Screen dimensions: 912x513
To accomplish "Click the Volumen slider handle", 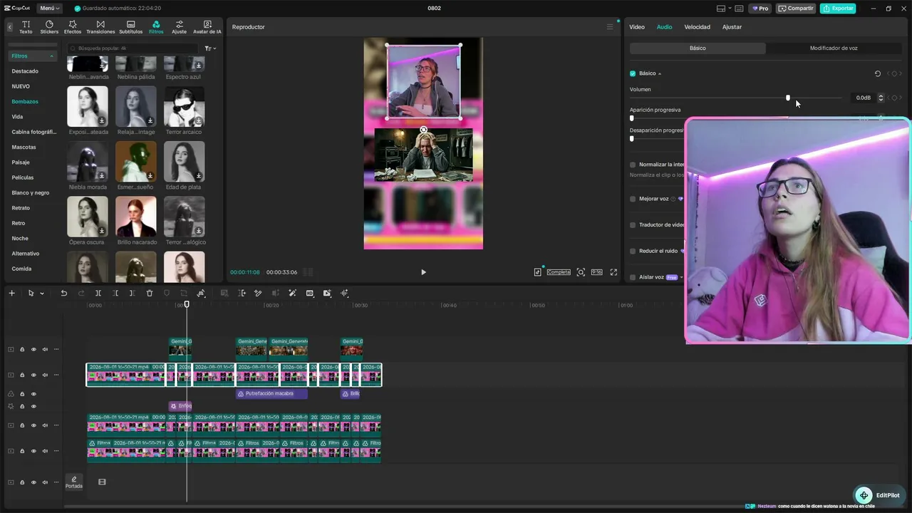I will click(788, 98).
